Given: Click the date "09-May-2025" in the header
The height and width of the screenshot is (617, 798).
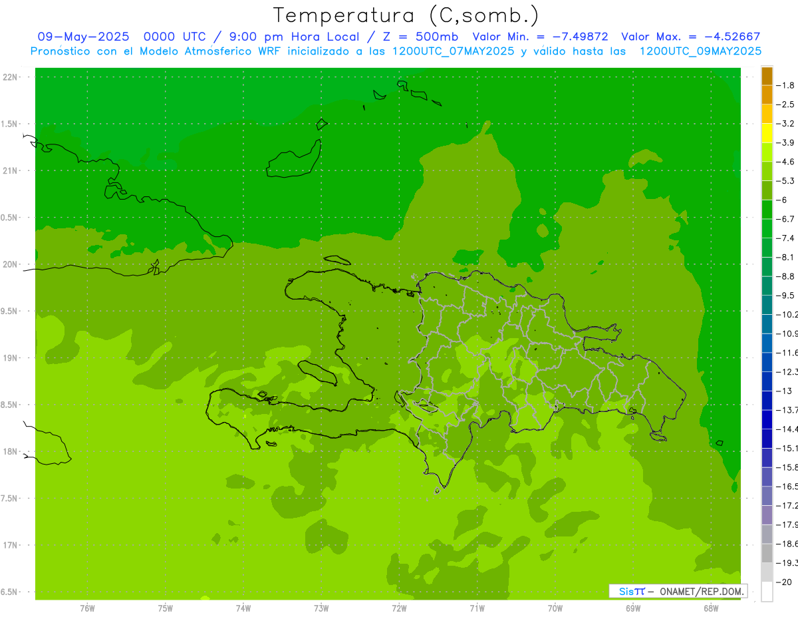Looking at the screenshot, I should (83, 37).
